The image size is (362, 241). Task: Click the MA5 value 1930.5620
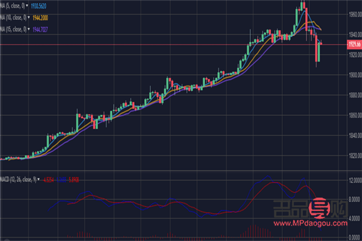[39, 6]
